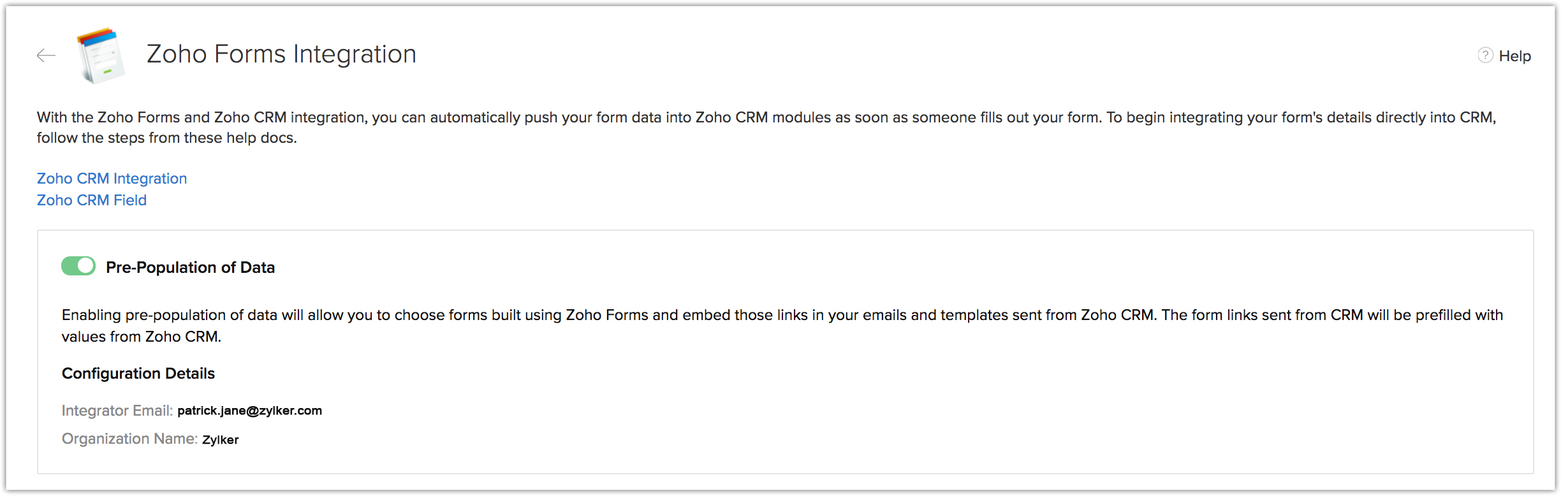Click the patrick.jane@zylker.com email value
This screenshot has height=496, width=1561.
coord(249,411)
